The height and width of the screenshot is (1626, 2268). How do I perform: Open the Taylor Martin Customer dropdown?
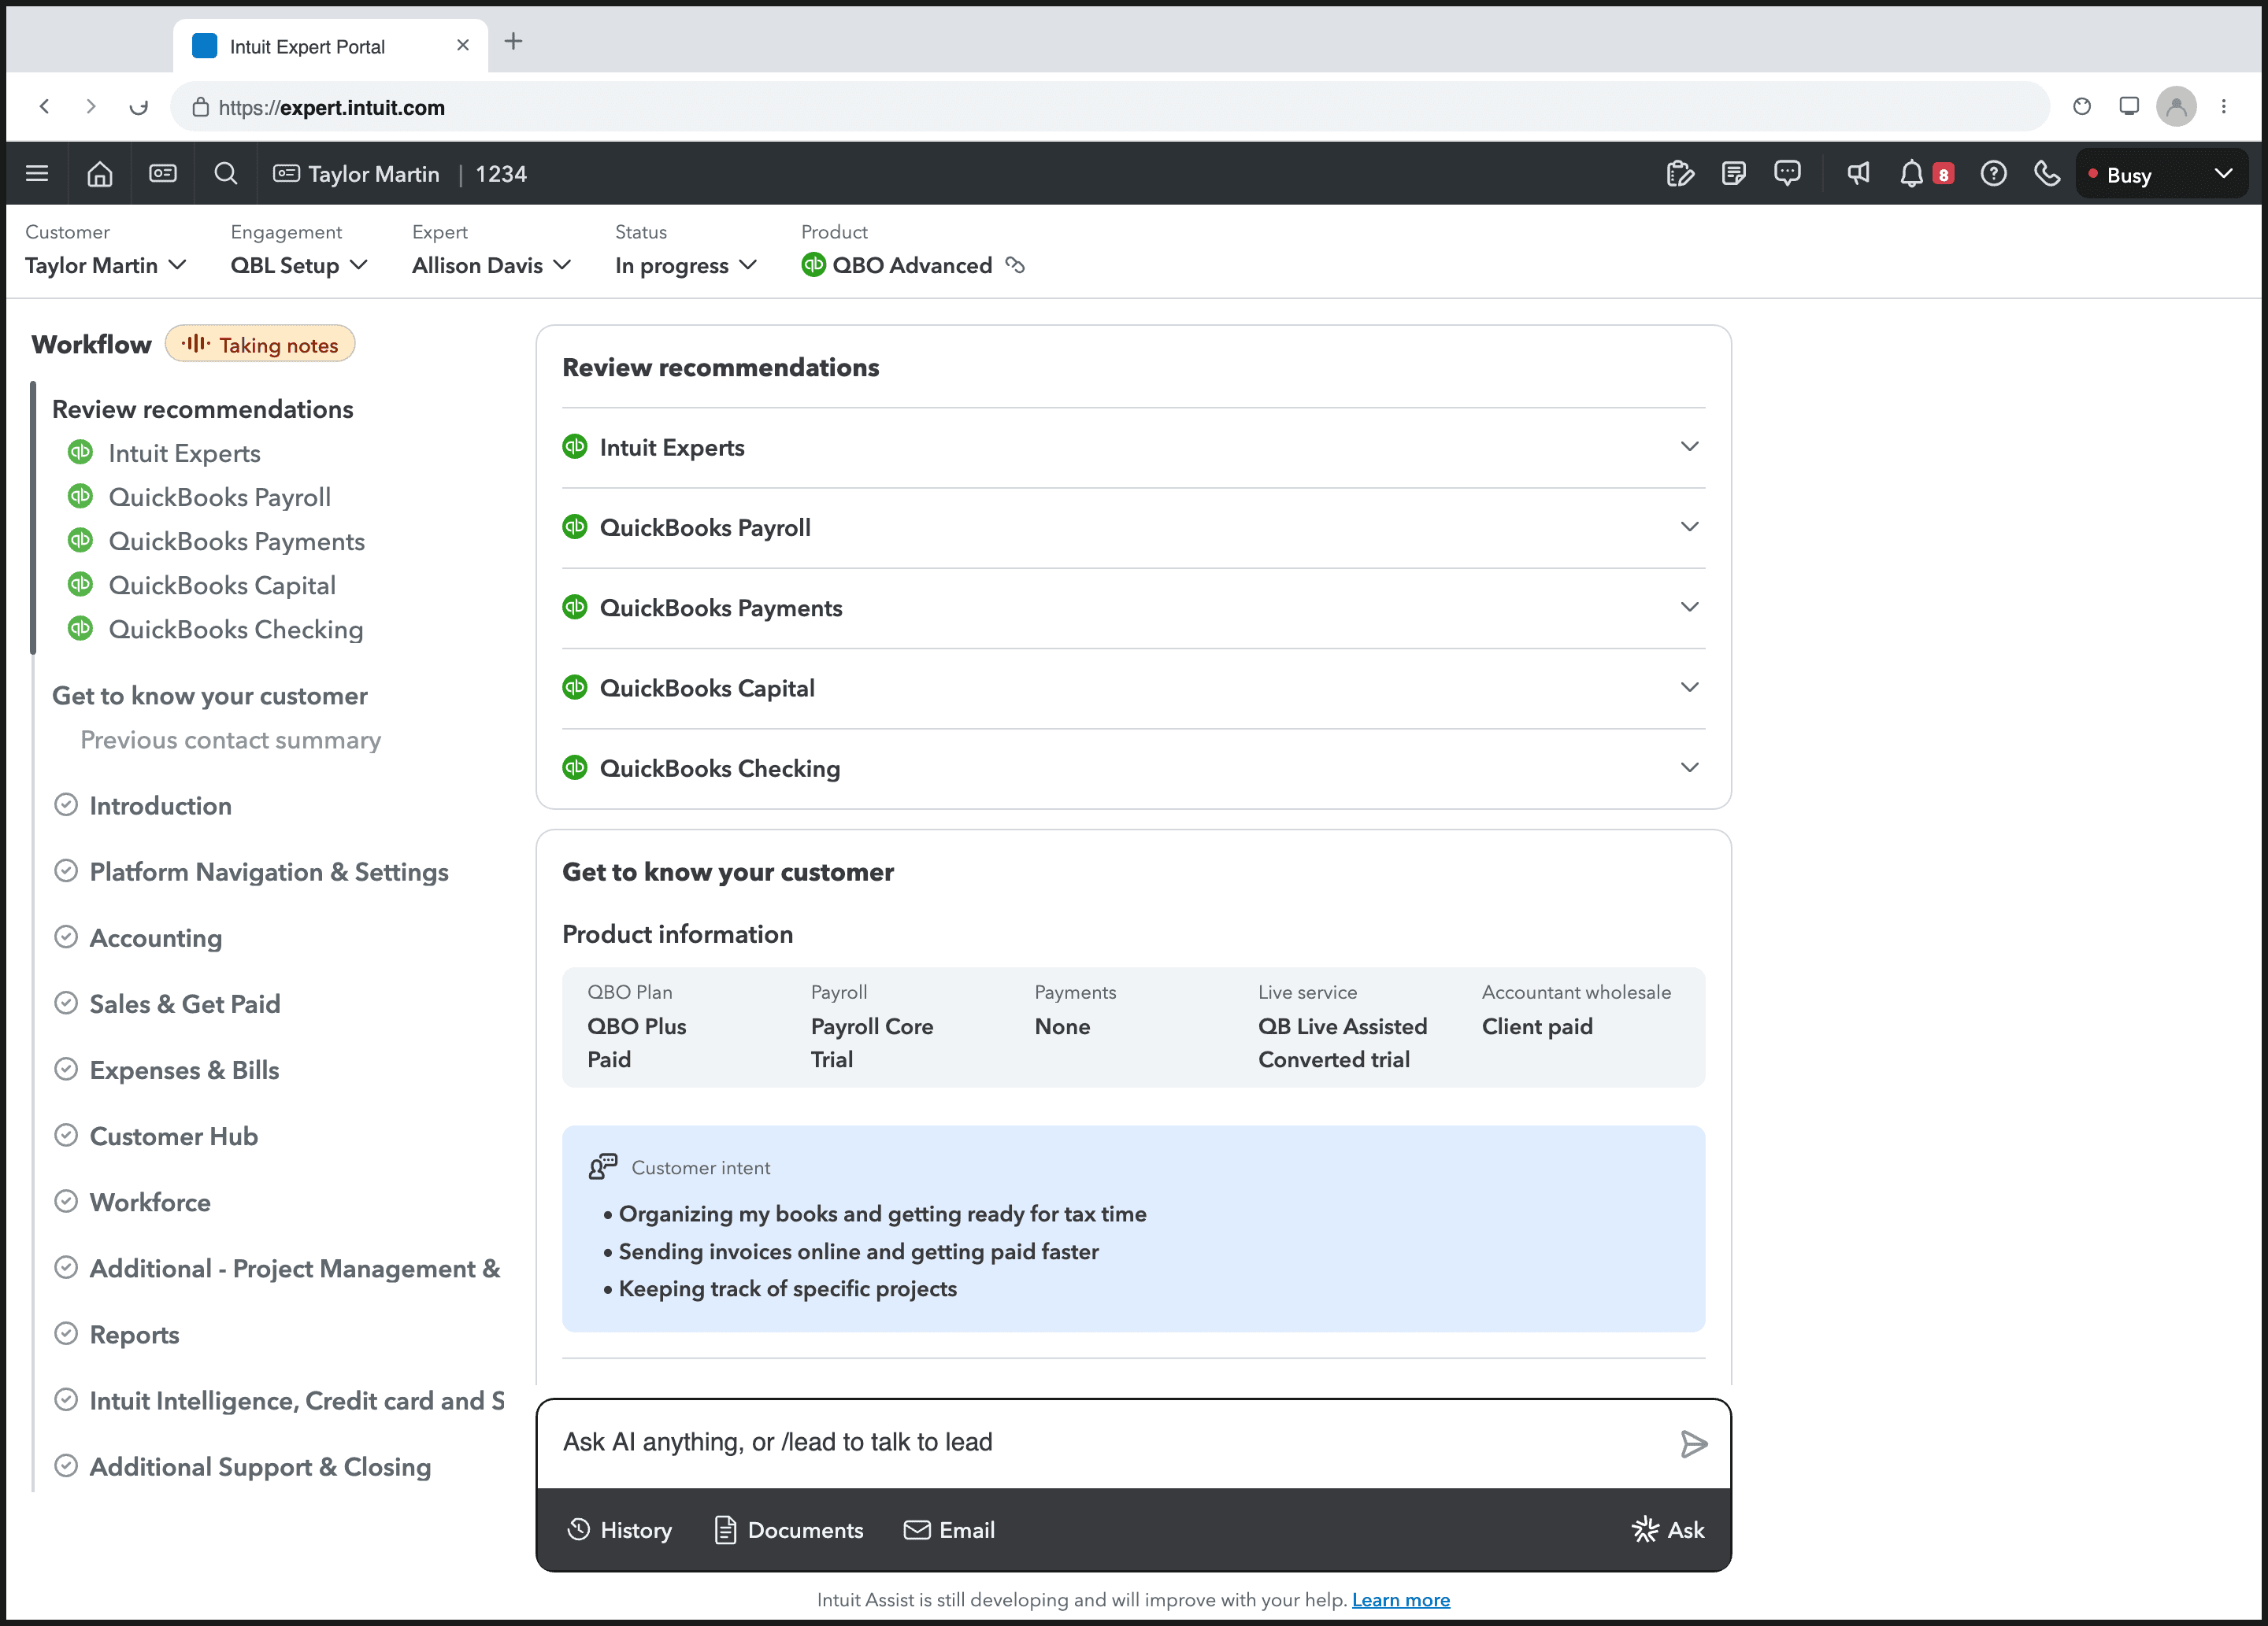(x=106, y=265)
